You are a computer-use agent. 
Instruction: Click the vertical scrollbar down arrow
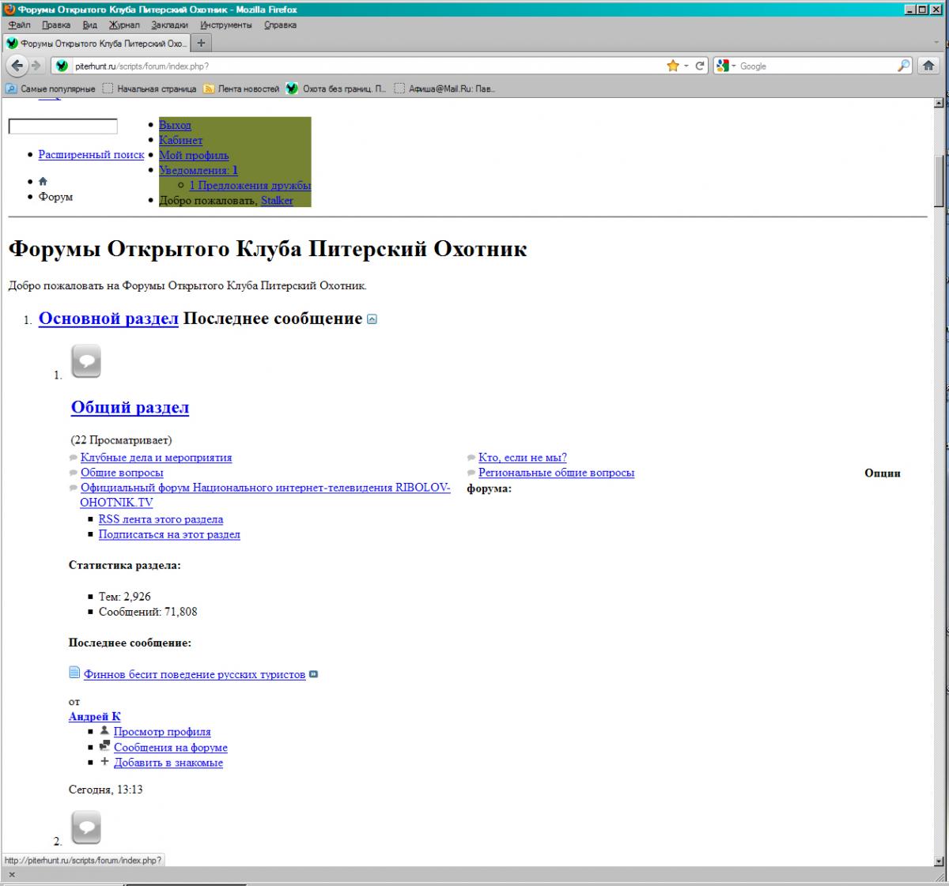tap(939, 860)
